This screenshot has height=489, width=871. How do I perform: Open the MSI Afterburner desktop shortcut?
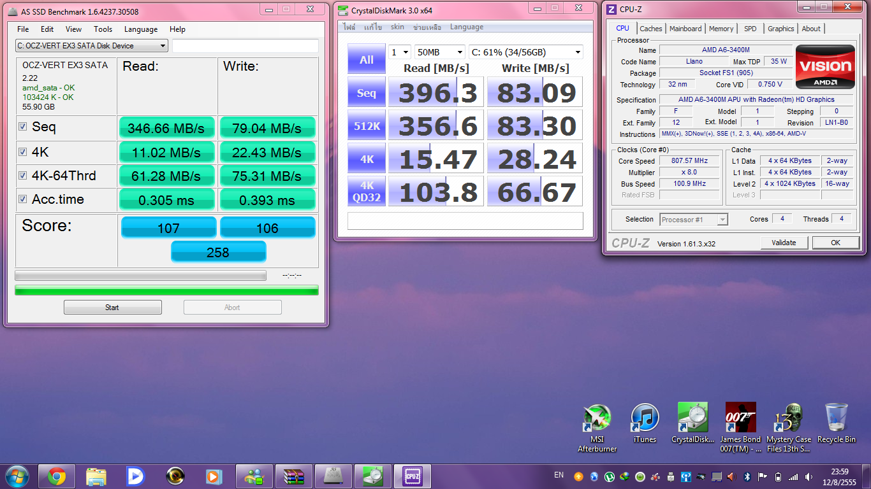click(x=597, y=428)
